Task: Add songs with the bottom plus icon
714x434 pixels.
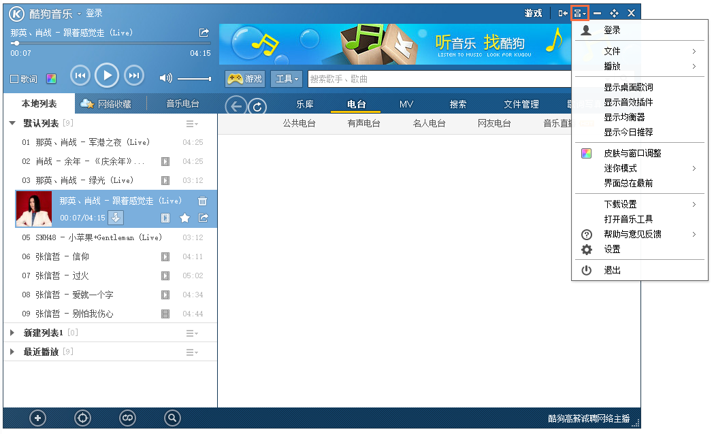Action: [x=38, y=418]
